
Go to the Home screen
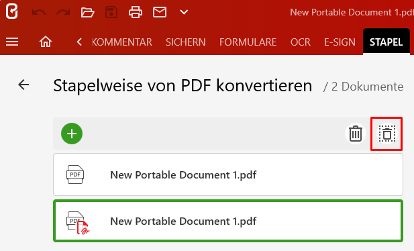click(46, 42)
